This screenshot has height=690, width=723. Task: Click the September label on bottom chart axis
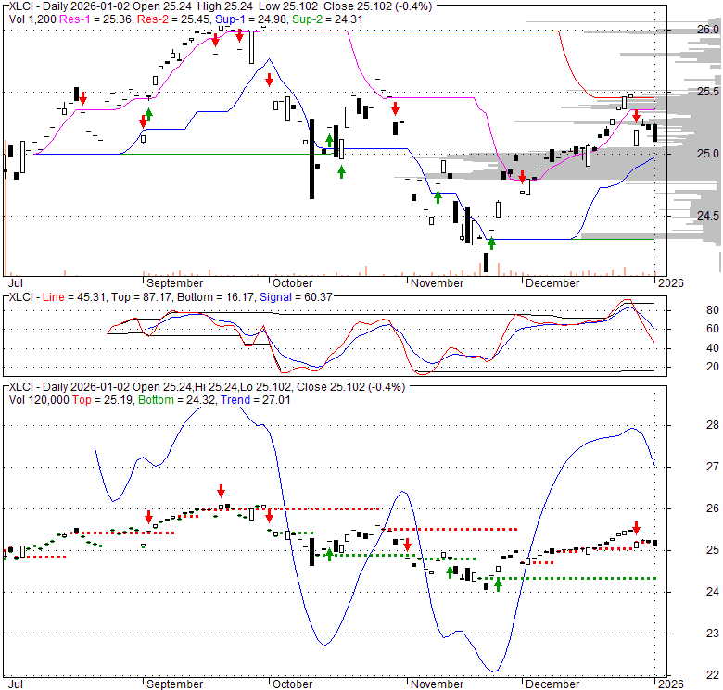pos(174,684)
